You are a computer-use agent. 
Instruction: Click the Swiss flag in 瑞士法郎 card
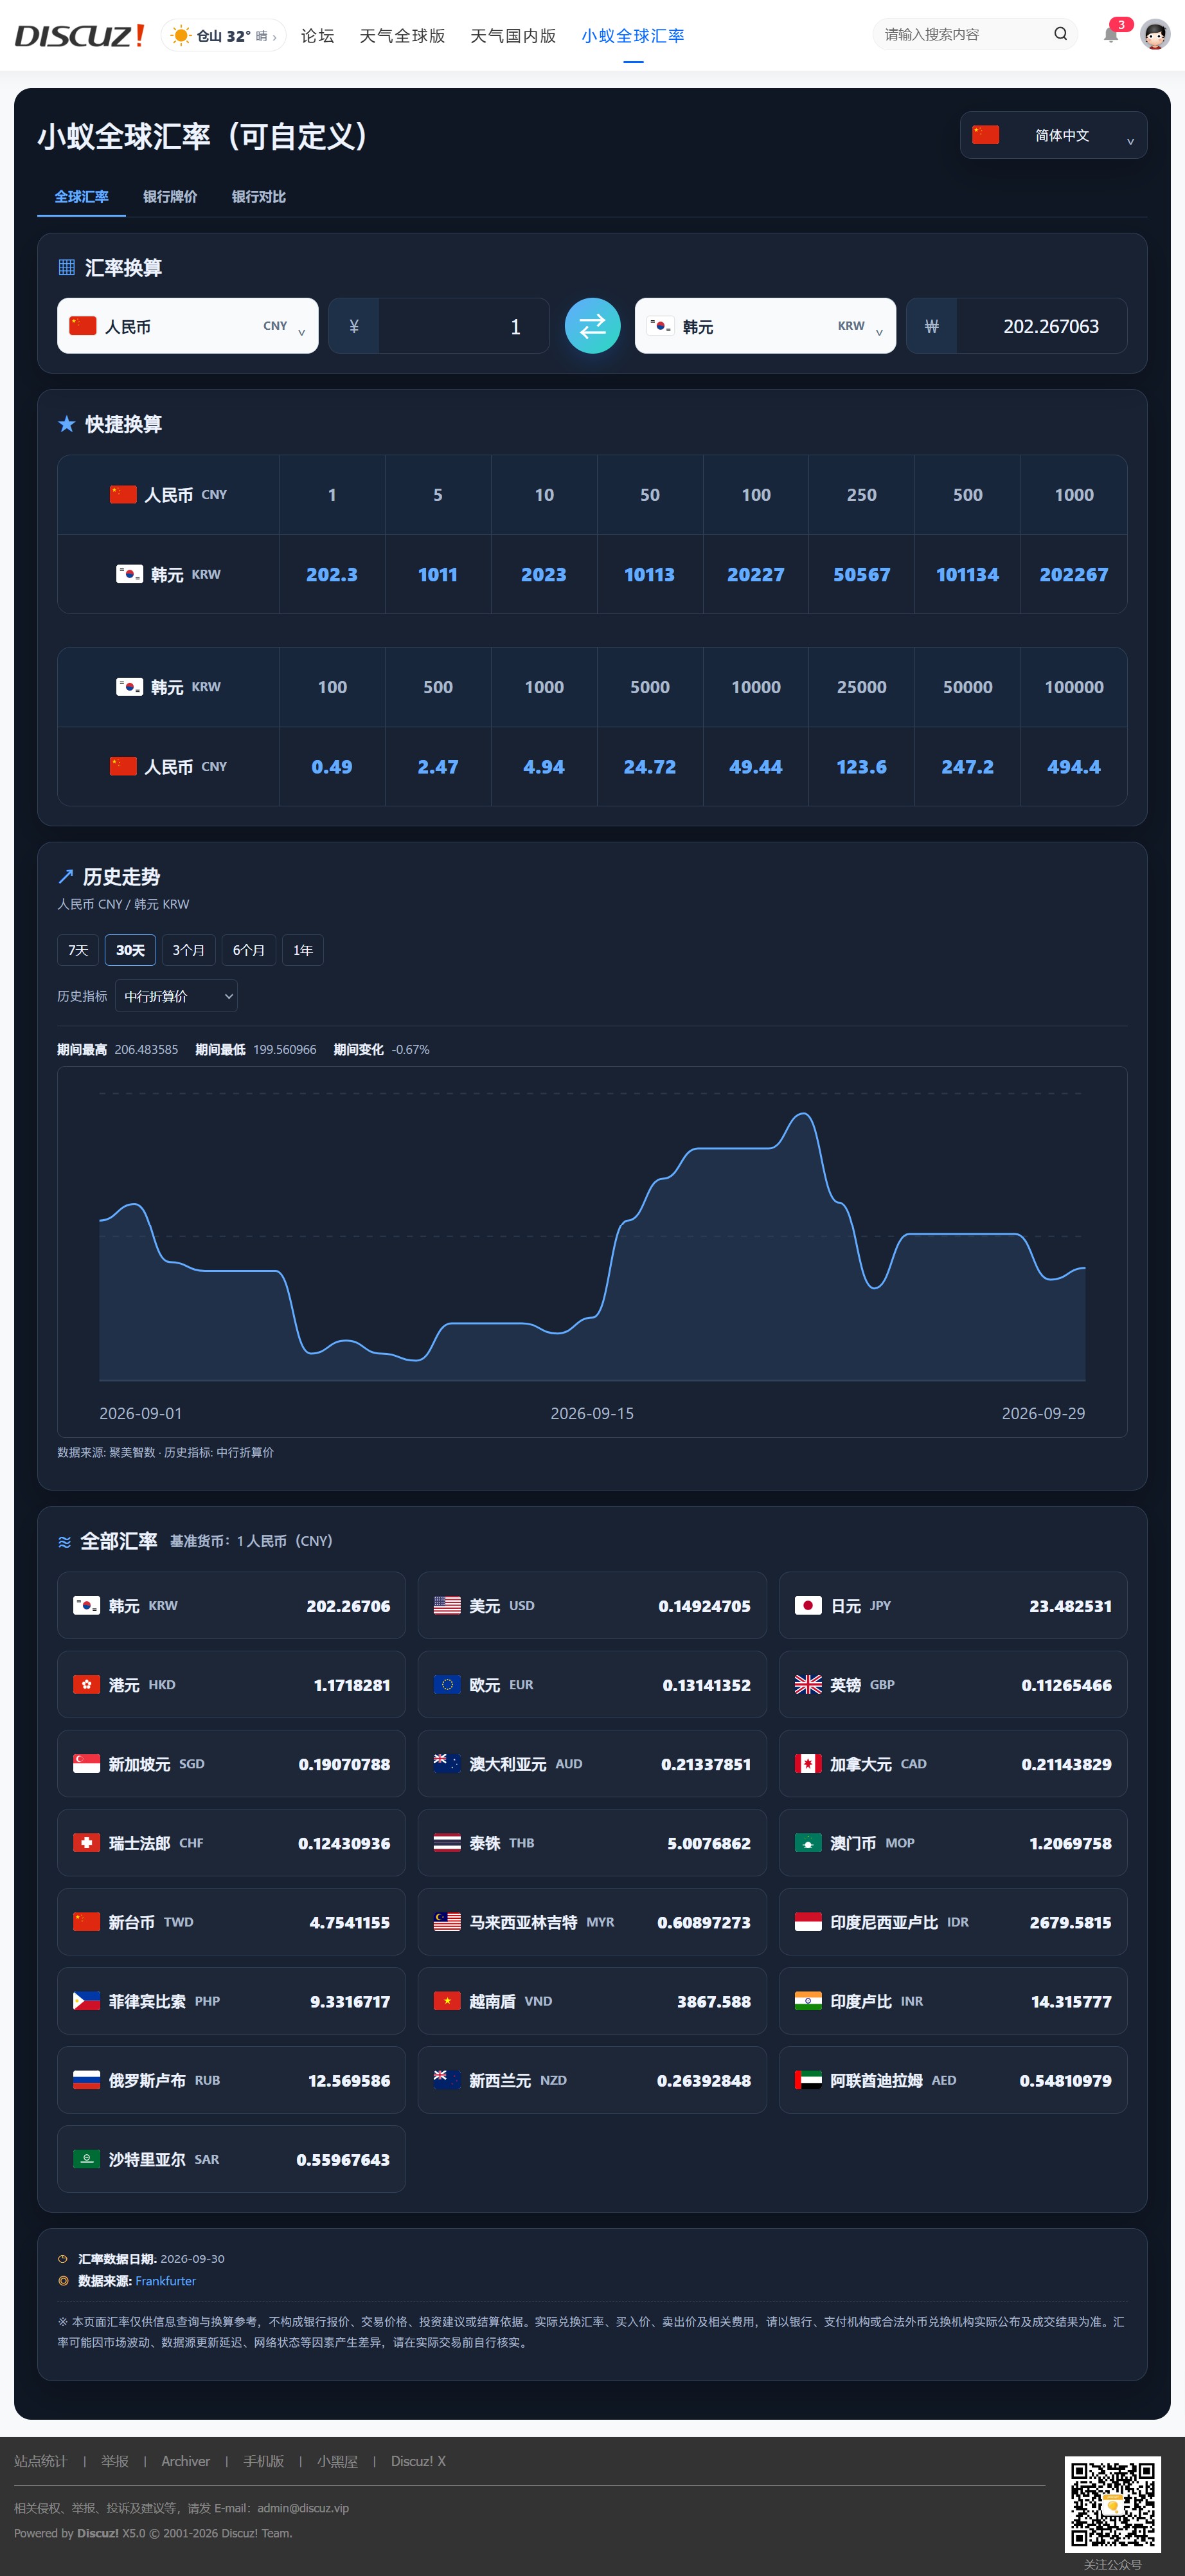[x=86, y=1842]
